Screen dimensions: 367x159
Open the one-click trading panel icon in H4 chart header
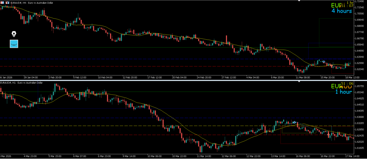pos(3,2)
